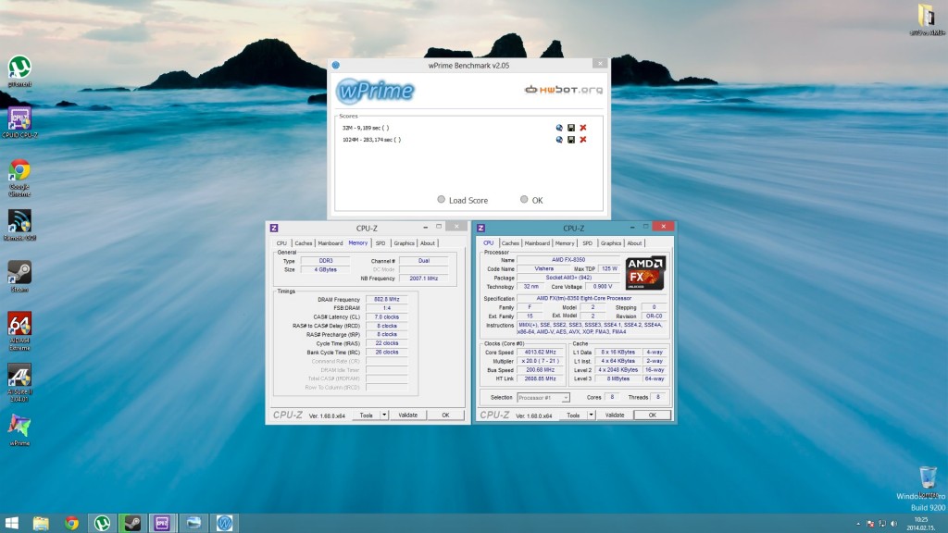Expand Tools dropdown arrow in right CPU-Z window
Screen dimensions: 948x533
591,415
